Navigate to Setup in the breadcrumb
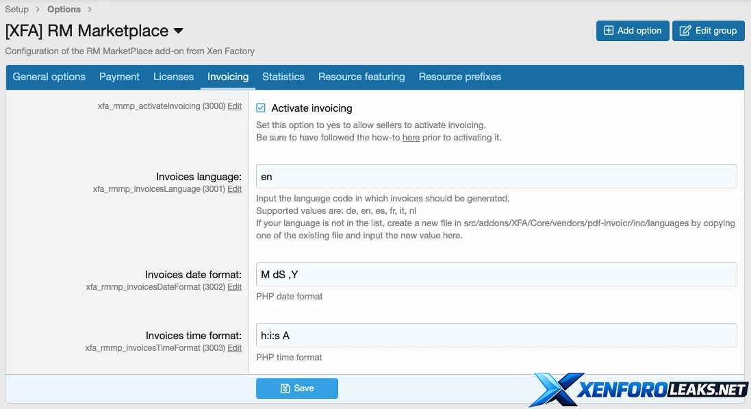751x409 pixels. tap(17, 10)
